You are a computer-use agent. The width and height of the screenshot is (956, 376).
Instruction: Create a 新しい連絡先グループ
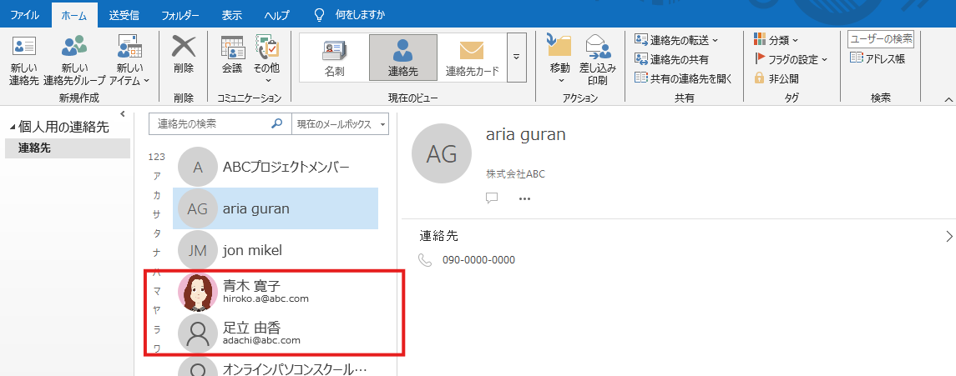click(74, 60)
